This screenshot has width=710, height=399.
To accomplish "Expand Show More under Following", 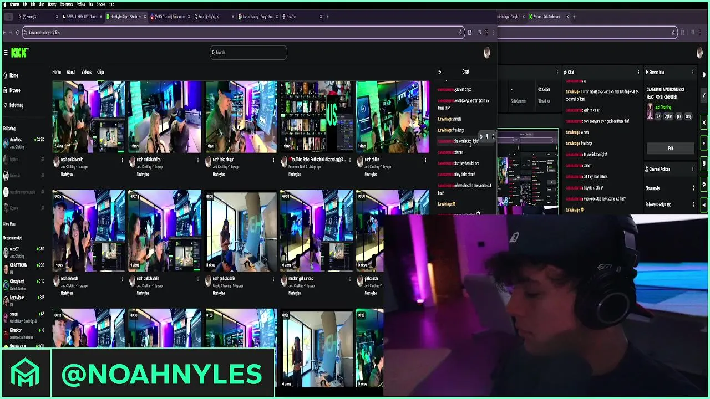I will point(9,224).
